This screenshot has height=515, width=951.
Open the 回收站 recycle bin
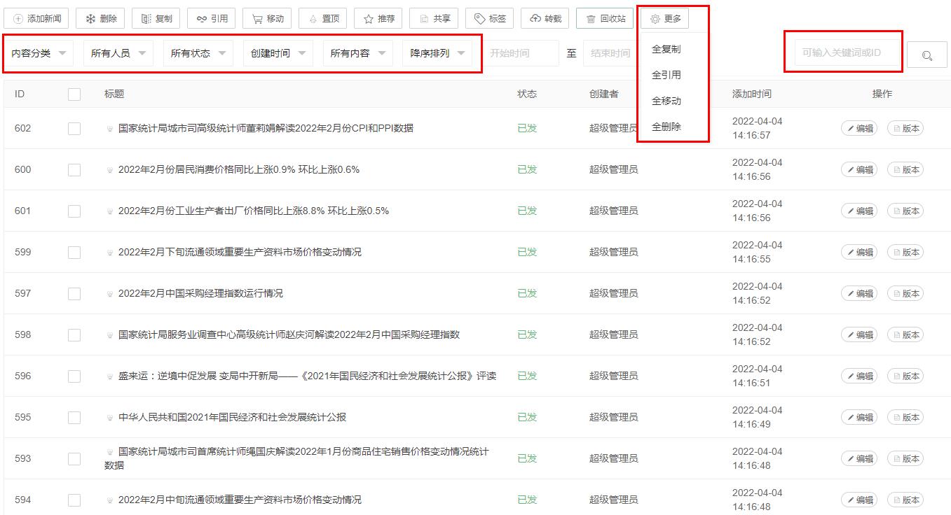[604, 19]
